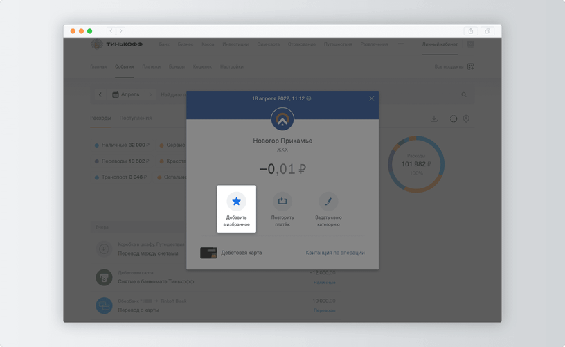Click browser forward arrow
The height and width of the screenshot is (347, 565).
pos(121,31)
